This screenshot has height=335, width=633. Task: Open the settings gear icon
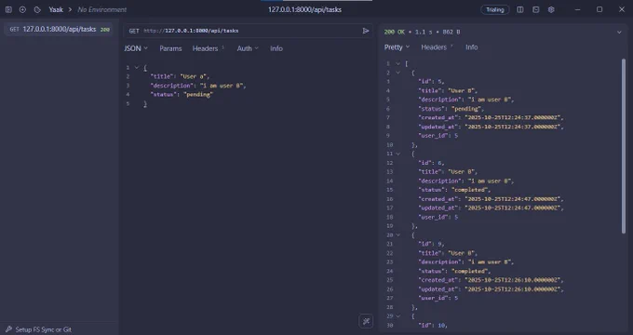coord(551,9)
